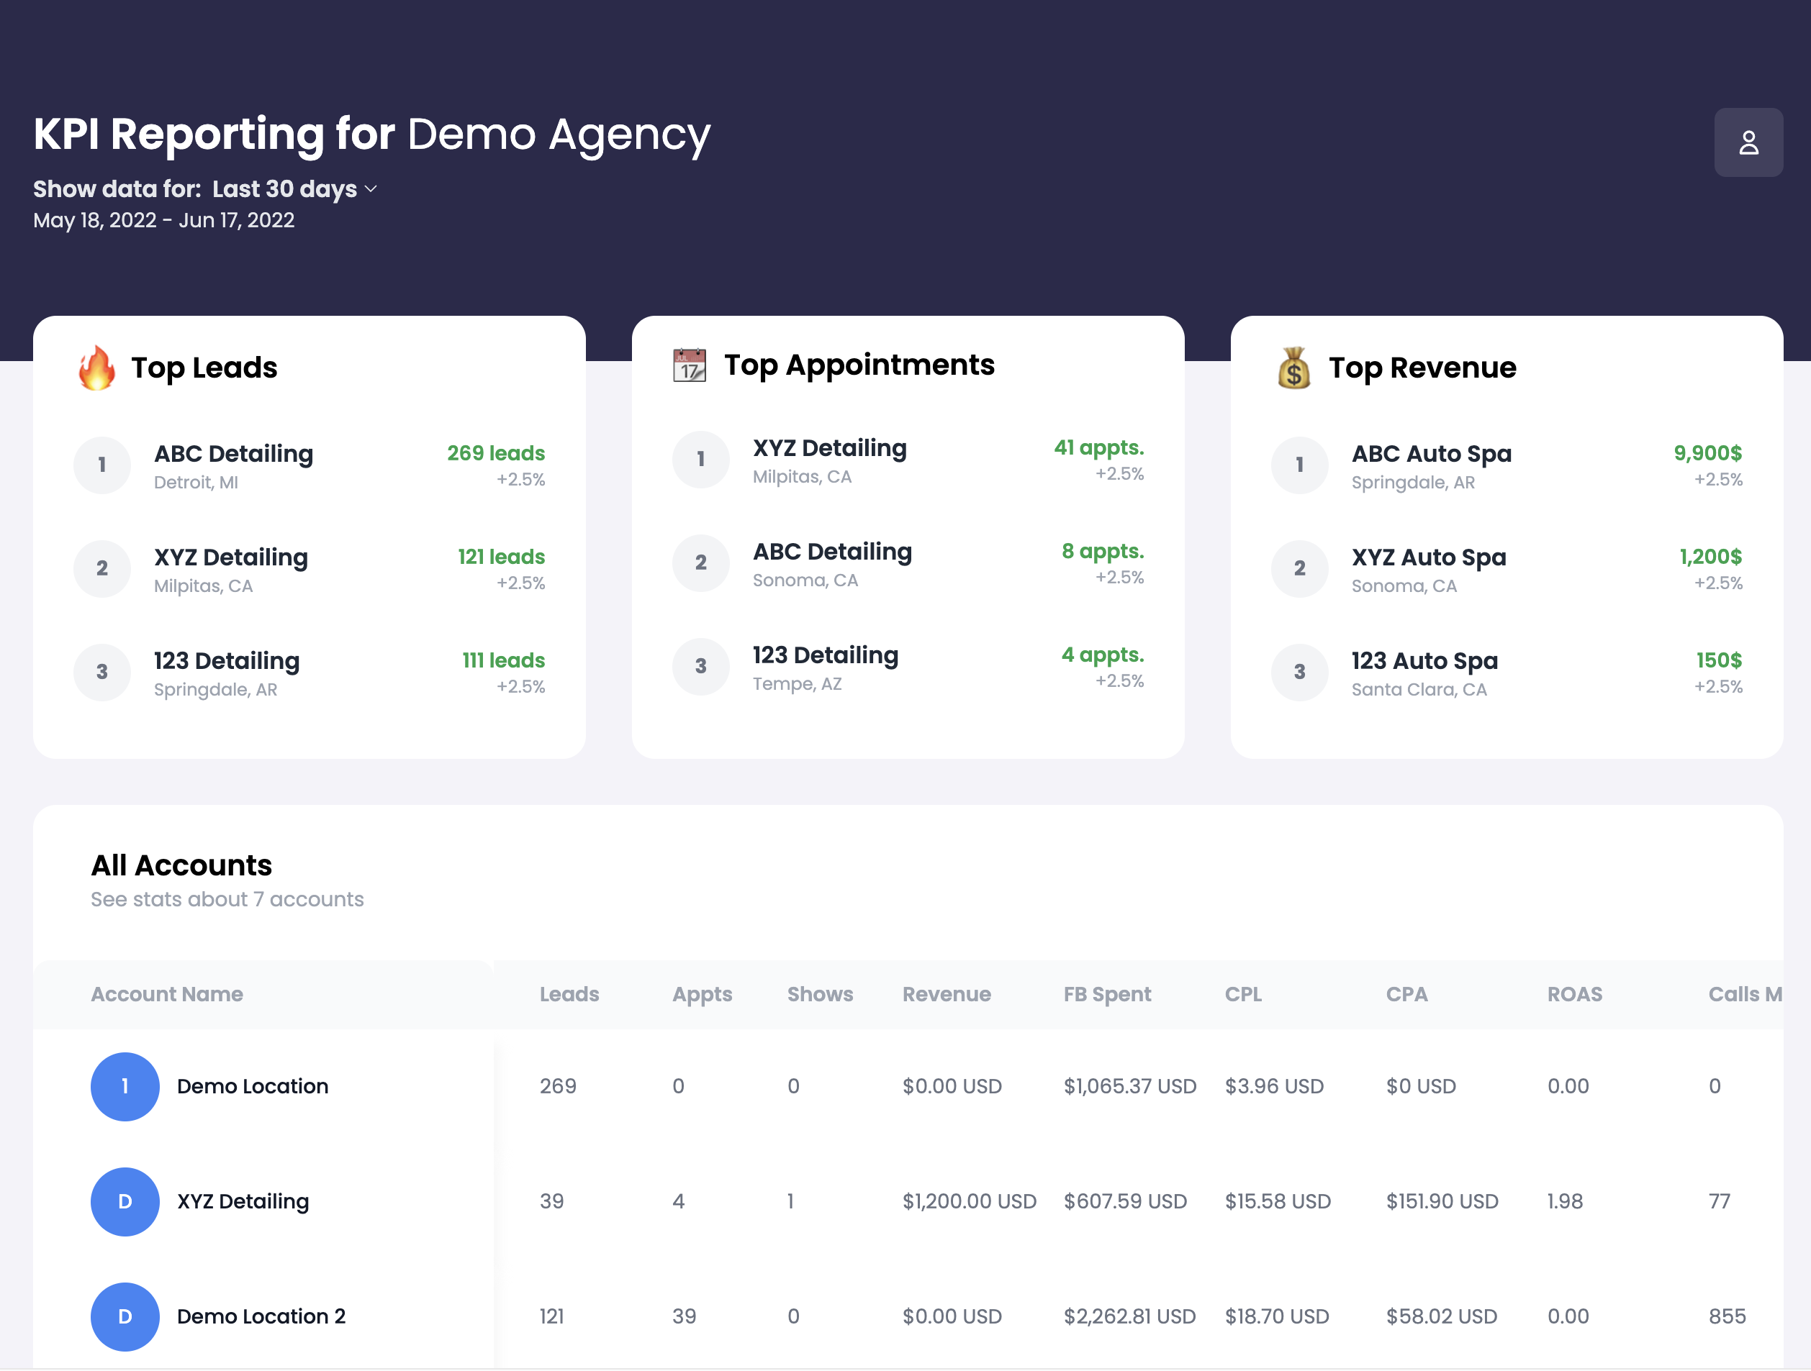Click the fire icon beside Top Leads
This screenshot has height=1371, width=1811.
[96, 368]
